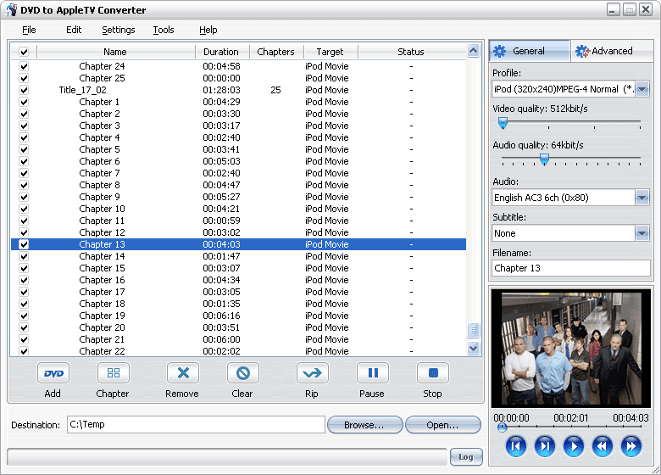Viewport: 661px width, 475px height.
Task: Click the Filename input field
Action: pos(571,268)
